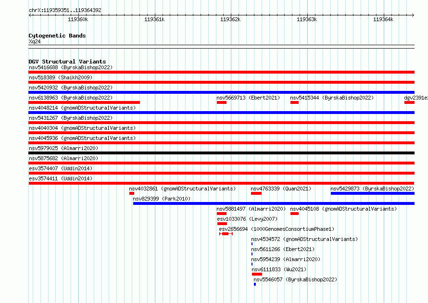Click the red bar under esv1033076
The image size is (428, 303).
pos(222,224)
